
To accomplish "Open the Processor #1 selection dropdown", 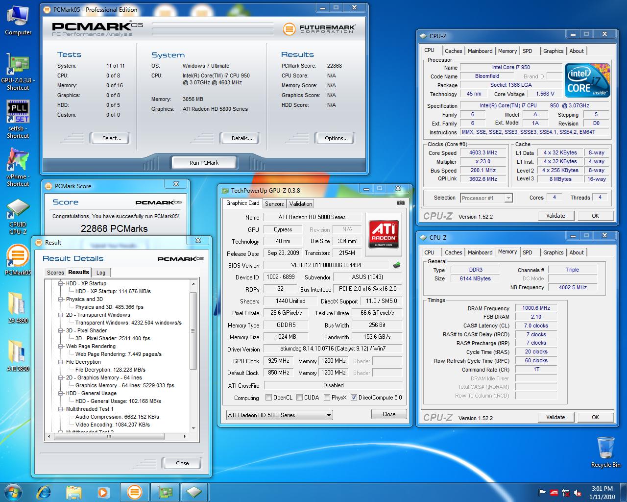I will (x=486, y=198).
